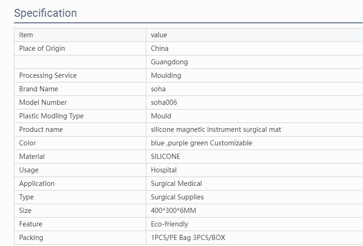This screenshot has width=363, height=246.
Task: Select the Packing value 1PCS/PE Bag 3PCS/BOX
Action: pyautogui.click(x=188, y=238)
